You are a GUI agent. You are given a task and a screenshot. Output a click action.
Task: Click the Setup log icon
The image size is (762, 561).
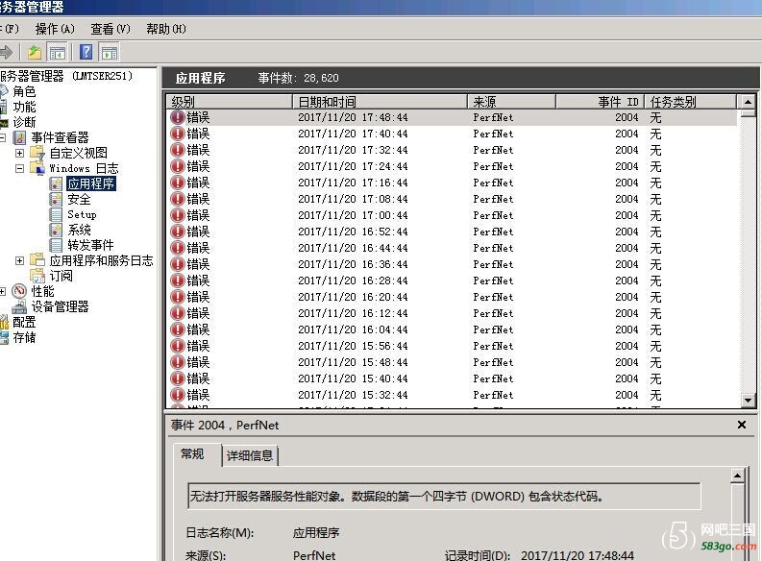point(57,214)
